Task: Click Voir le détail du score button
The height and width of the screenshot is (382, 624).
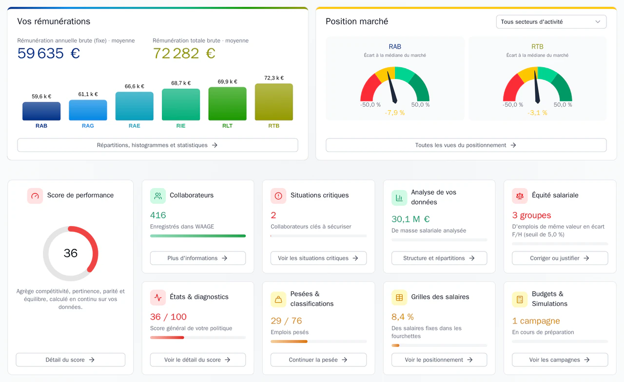Action: coord(198,360)
